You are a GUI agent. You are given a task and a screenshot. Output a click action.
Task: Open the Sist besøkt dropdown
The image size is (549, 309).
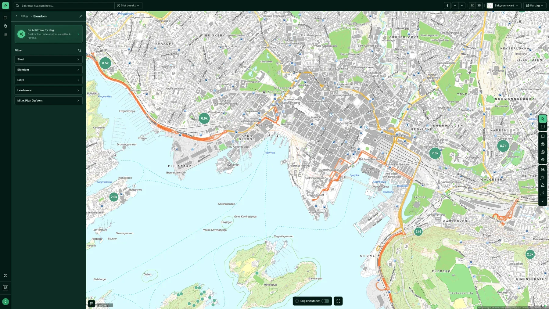[128, 5]
